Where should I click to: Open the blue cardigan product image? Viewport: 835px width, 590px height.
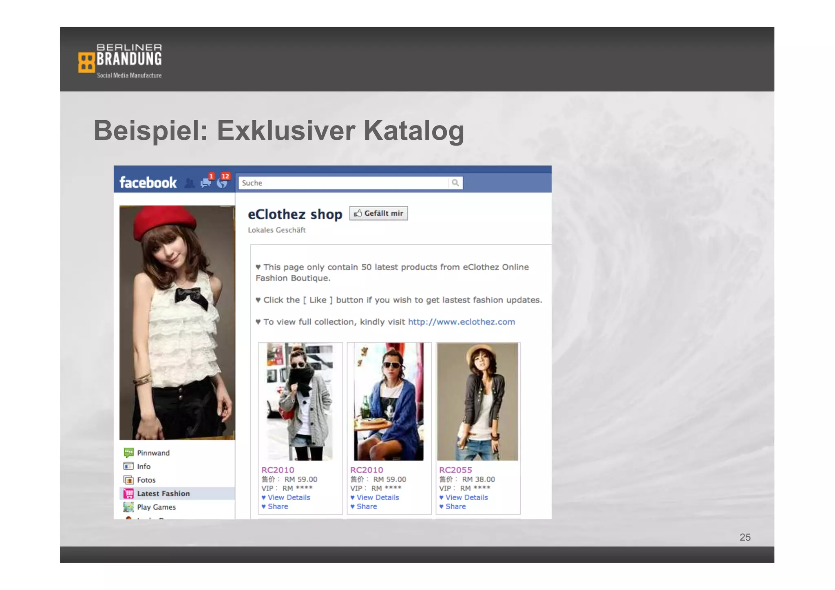[x=389, y=402]
